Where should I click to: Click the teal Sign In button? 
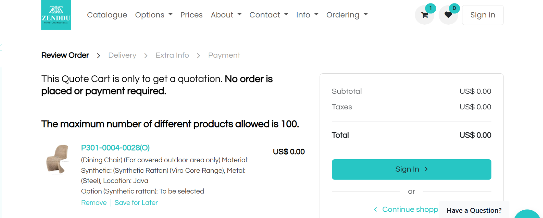pos(412,169)
